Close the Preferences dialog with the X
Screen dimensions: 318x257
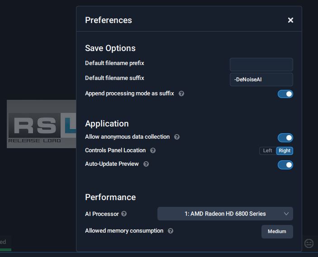coord(290,20)
